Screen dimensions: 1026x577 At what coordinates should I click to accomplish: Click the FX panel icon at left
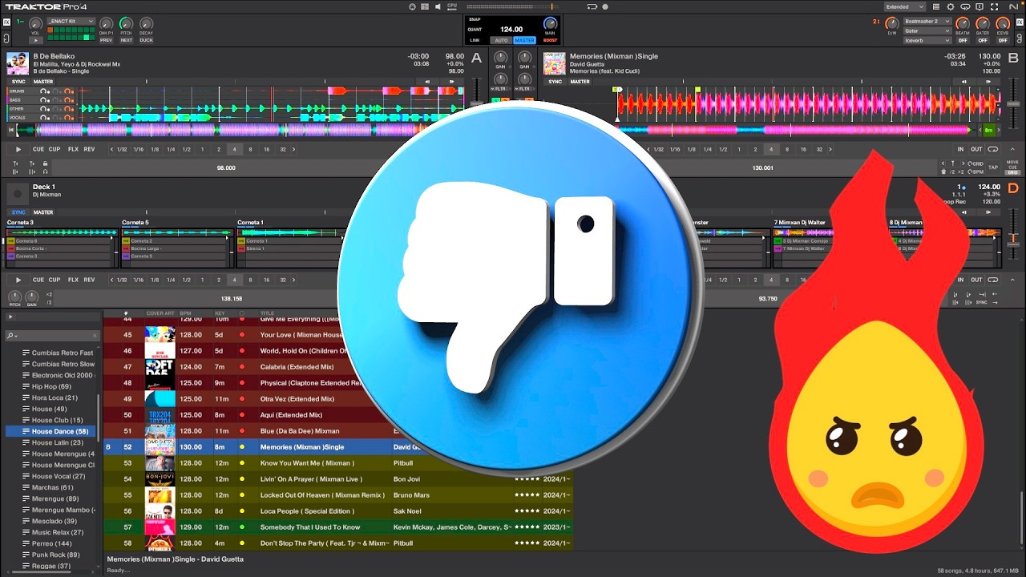tap(7, 21)
